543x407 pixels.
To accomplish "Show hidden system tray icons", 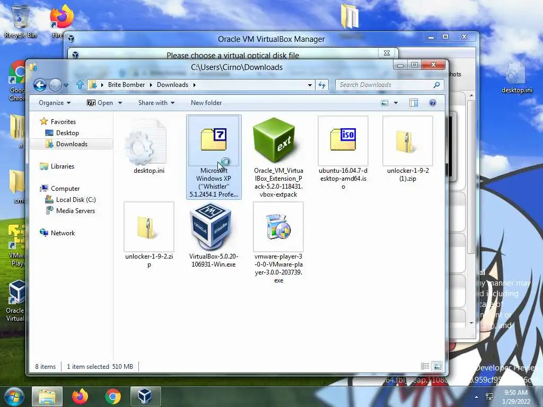I will [477, 397].
